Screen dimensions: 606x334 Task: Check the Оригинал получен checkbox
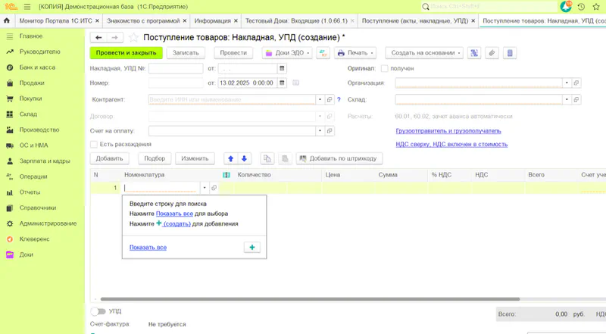[x=383, y=68]
